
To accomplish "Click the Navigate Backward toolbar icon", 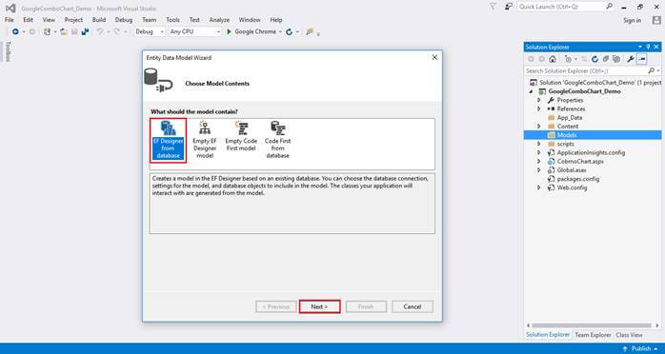I will (15, 31).
